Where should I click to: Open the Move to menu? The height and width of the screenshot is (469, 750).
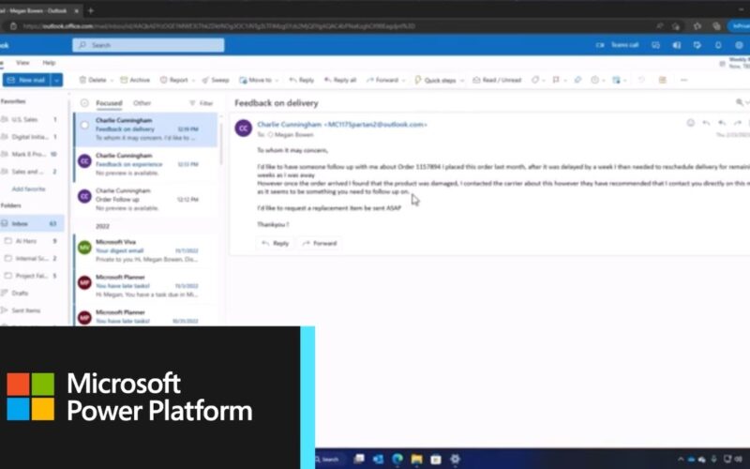coord(259,80)
